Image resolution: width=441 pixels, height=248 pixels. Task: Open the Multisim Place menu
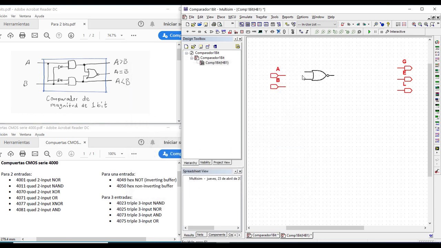[221, 17]
